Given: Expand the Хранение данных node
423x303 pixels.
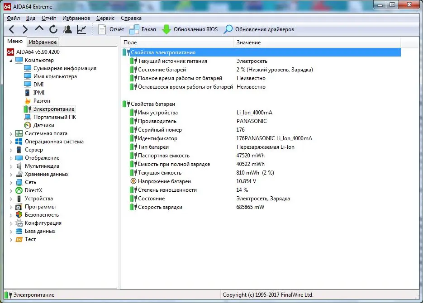Looking at the screenshot, I should pyautogui.click(x=11, y=175).
